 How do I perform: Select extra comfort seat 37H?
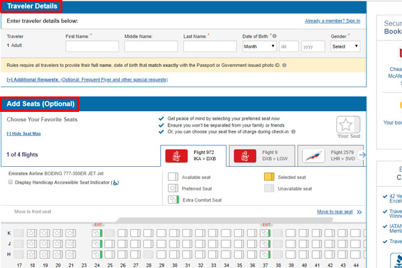click(265, 255)
